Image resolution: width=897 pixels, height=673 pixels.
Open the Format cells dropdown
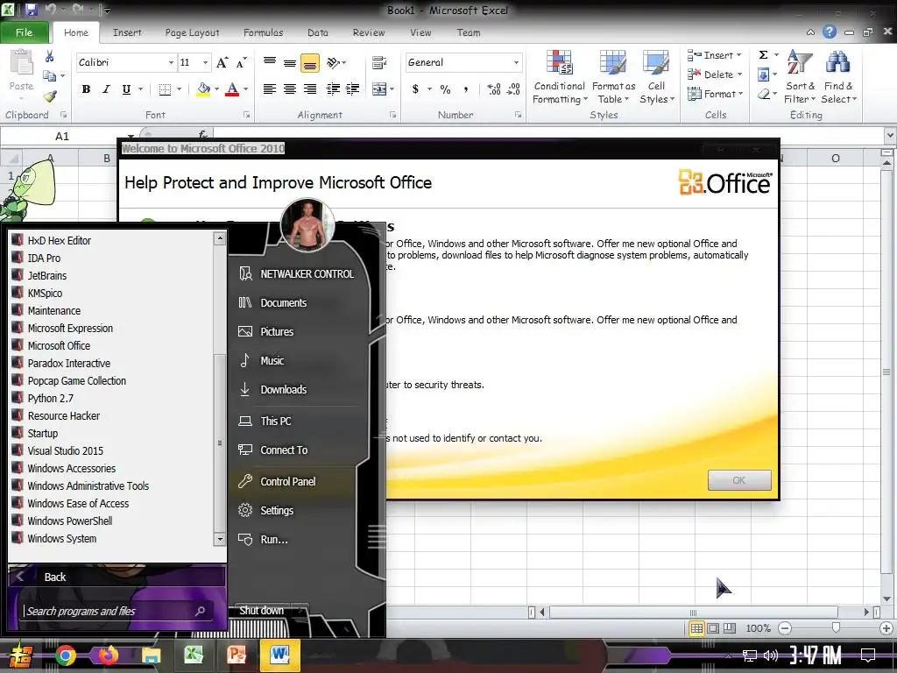(x=715, y=93)
